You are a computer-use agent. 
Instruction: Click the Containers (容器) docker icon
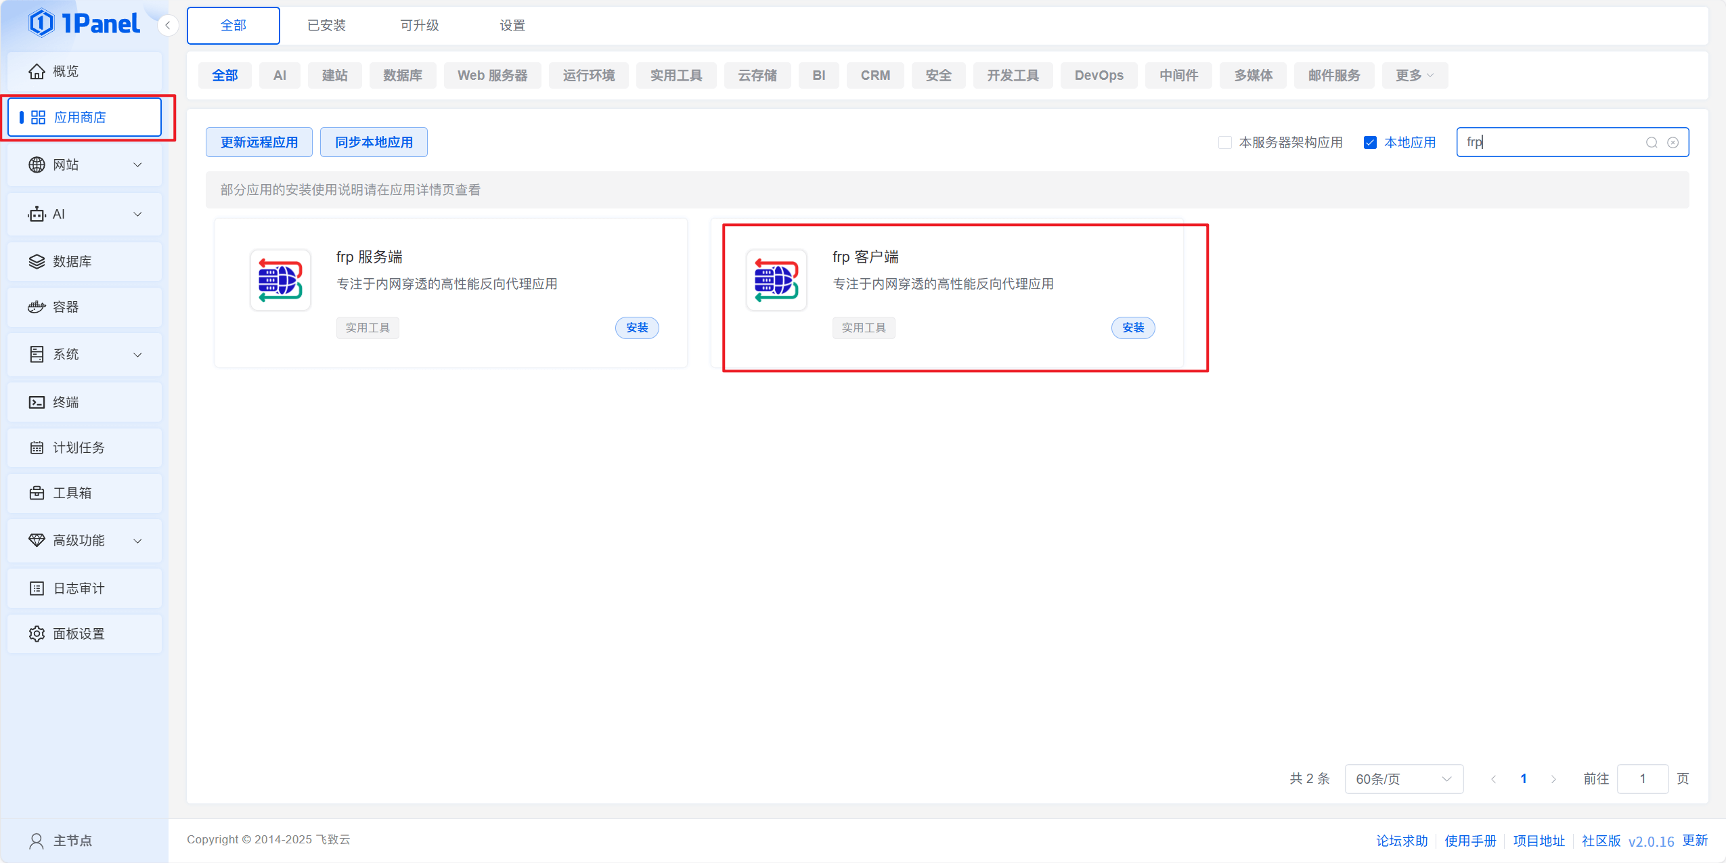[x=37, y=307]
